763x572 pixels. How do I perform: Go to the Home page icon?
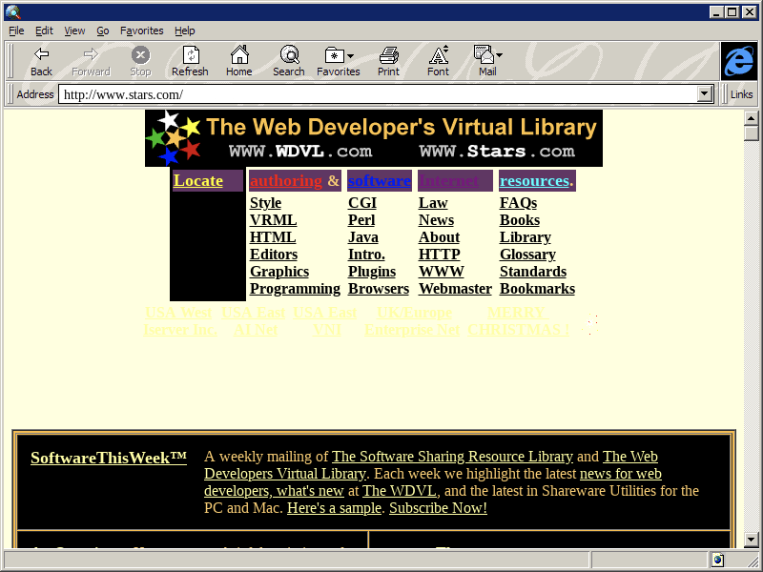pyautogui.click(x=238, y=54)
